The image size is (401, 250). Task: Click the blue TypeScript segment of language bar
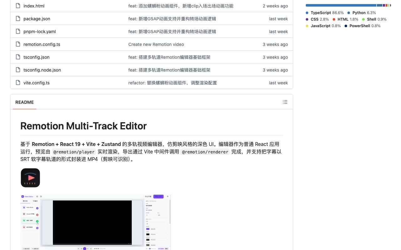click(341, 5)
